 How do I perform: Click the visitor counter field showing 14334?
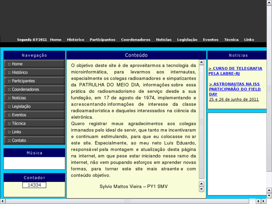(34, 185)
